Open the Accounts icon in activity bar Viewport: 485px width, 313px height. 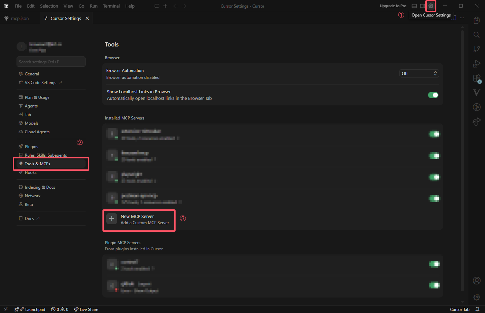coord(477,281)
